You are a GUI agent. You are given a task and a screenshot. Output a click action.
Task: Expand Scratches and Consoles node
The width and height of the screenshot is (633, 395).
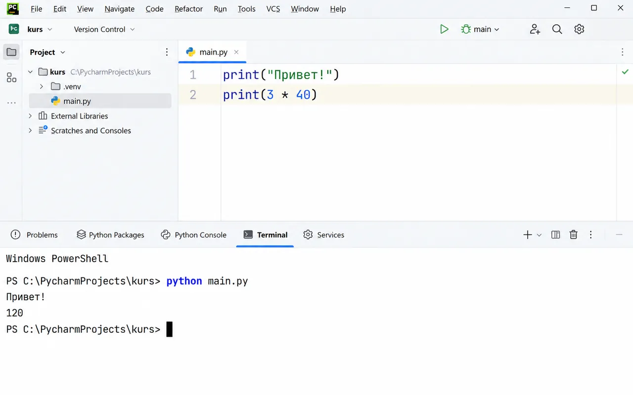coord(30,131)
